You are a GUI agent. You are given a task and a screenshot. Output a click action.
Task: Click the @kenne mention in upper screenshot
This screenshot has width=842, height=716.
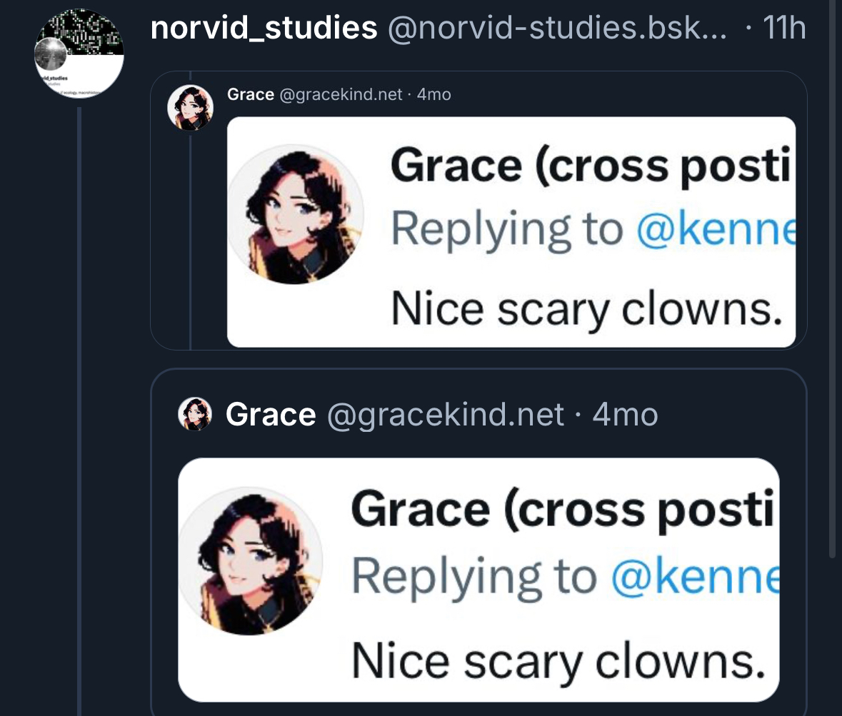point(714,229)
